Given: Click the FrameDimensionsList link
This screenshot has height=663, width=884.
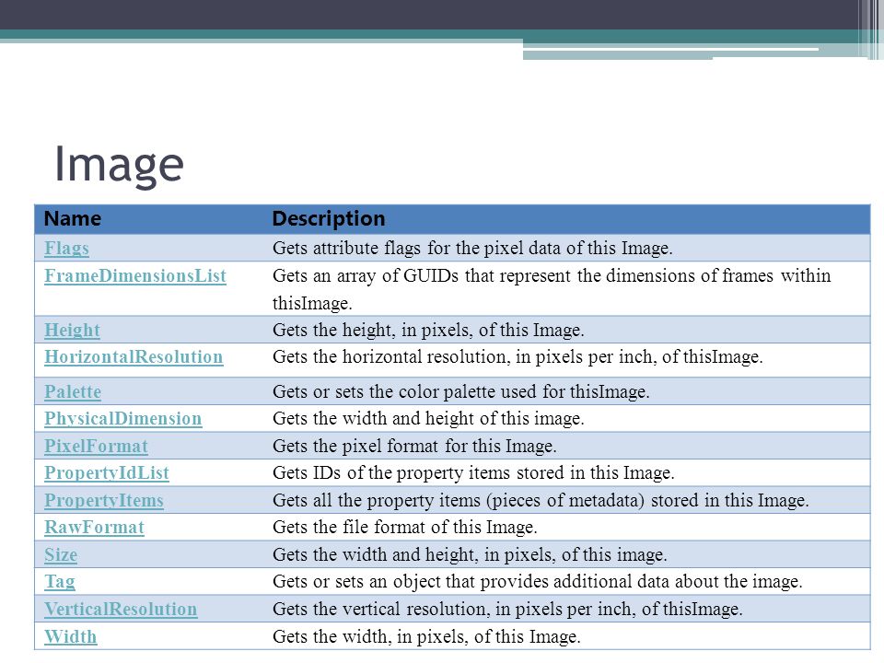Looking at the screenshot, I should 135,275.
